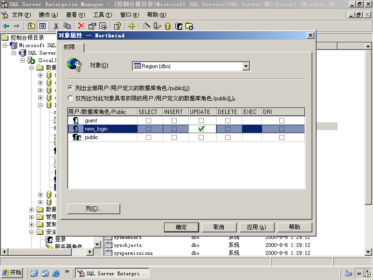Launch Internet Explorer from quick launch
373x280 pixels.
pyautogui.click(x=56, y=273)
